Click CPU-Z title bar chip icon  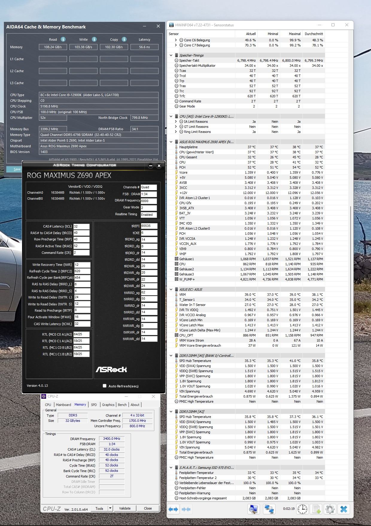[44, 396]
